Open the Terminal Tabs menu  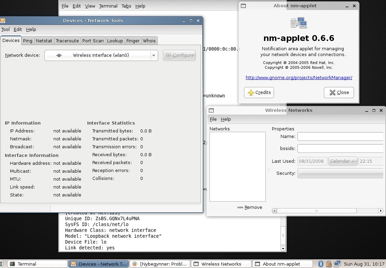click(126, 6)
